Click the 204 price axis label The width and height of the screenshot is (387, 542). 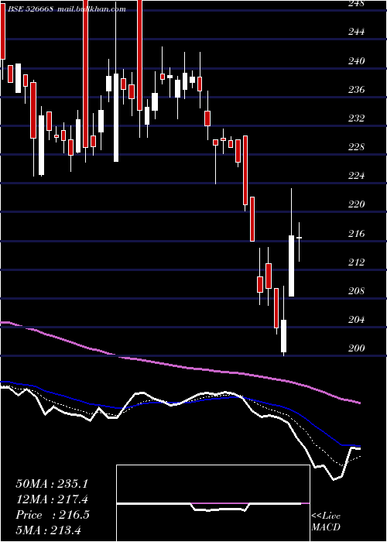pyautogui.click(x=356, y=320)
